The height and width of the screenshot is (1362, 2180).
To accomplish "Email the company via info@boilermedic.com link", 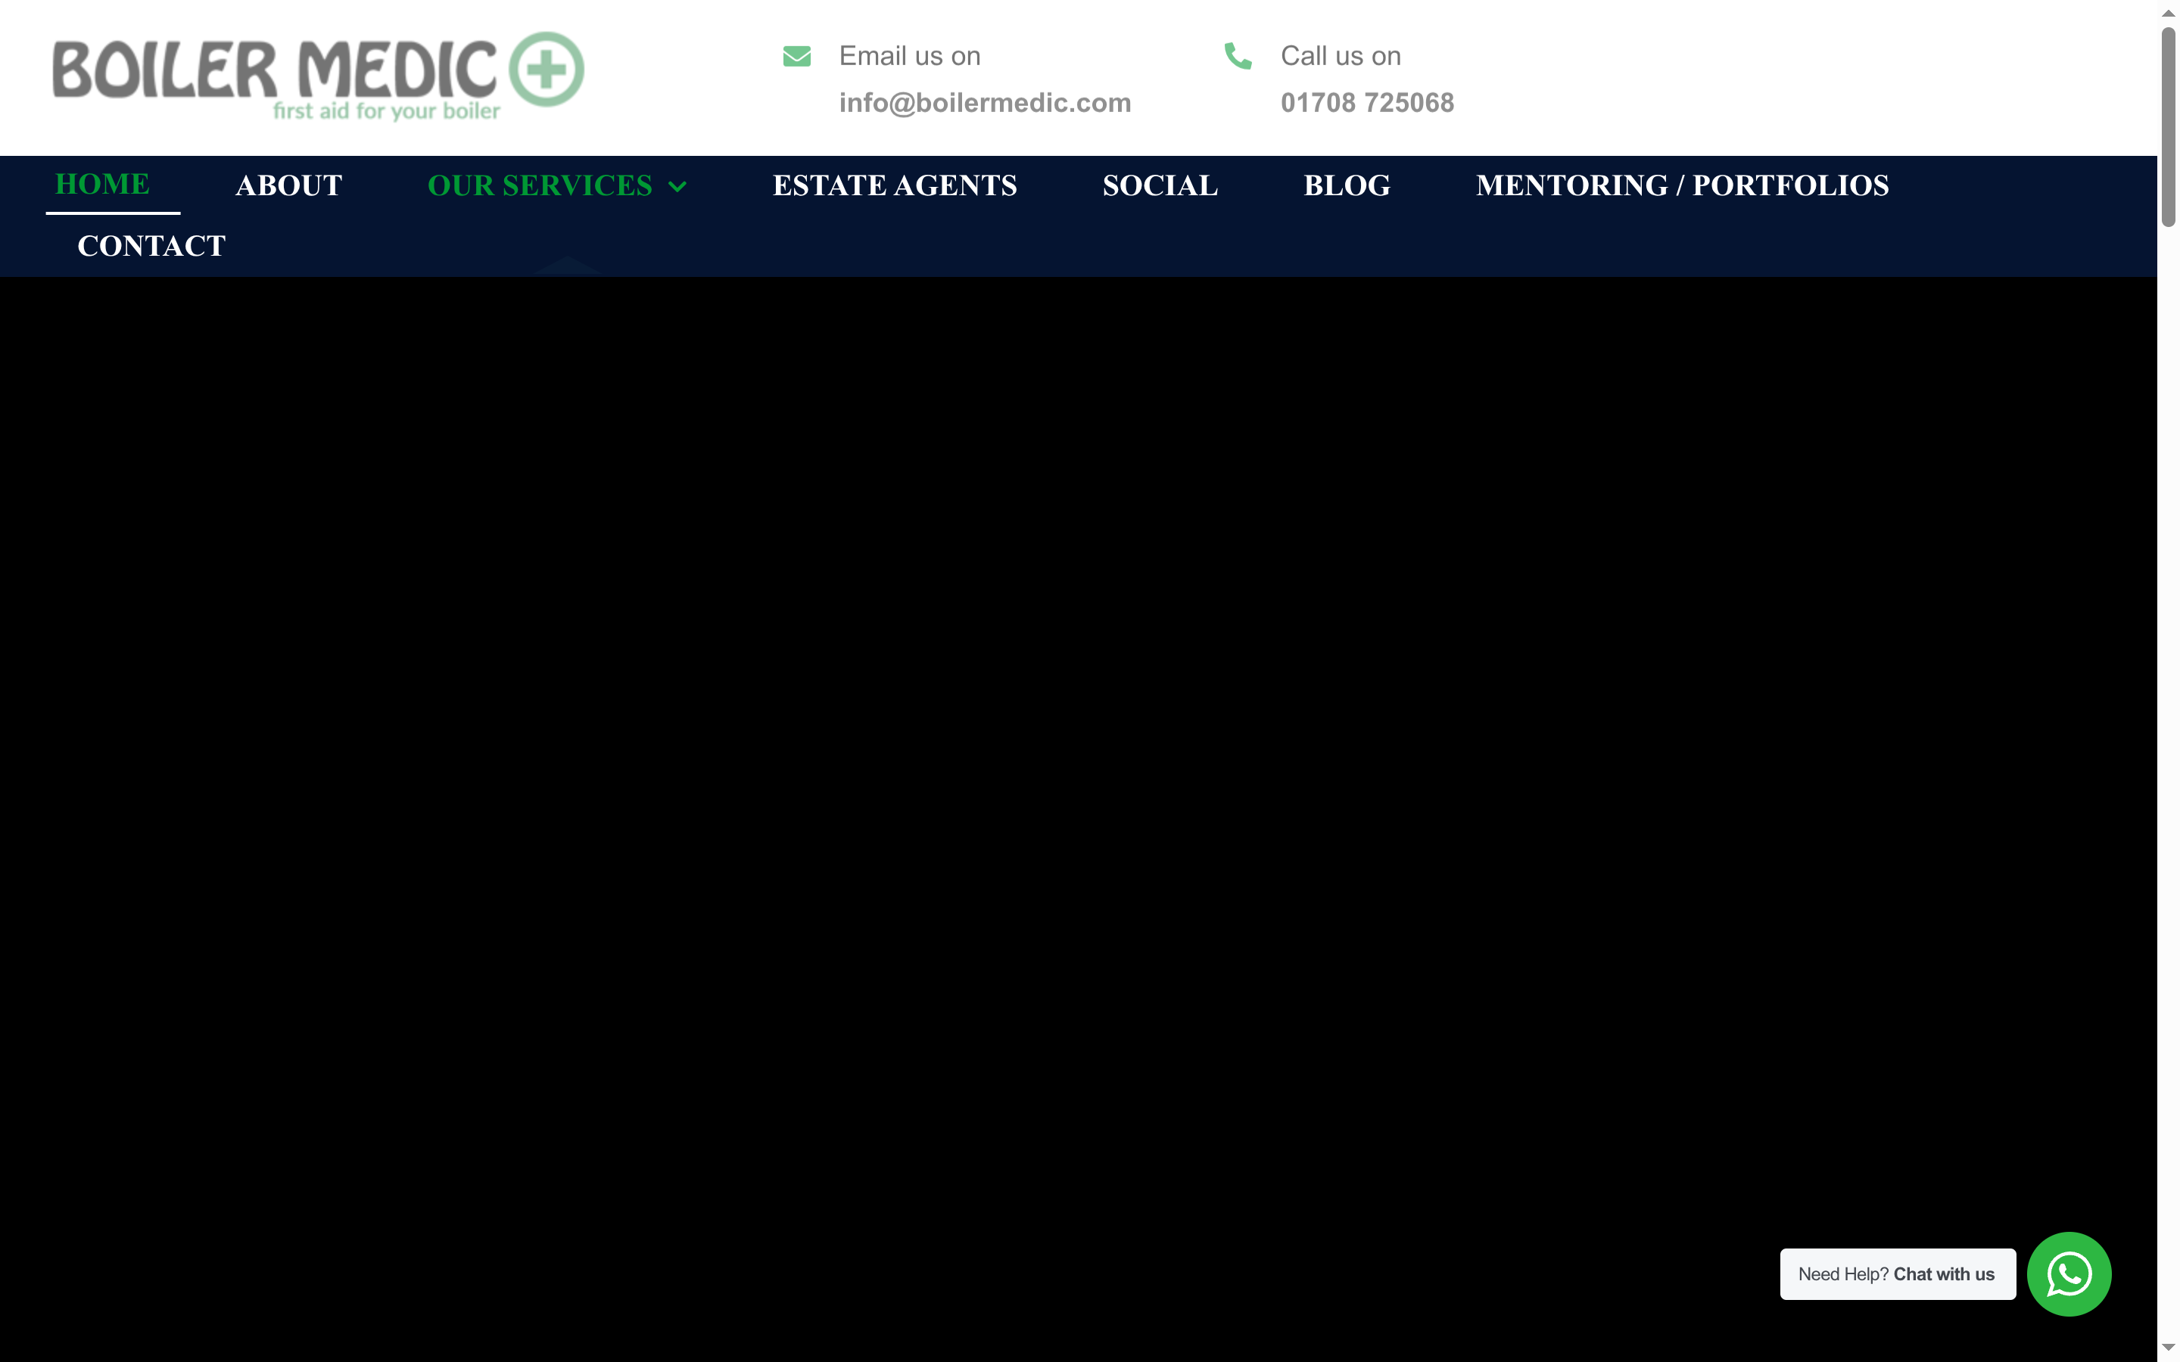I will pyautogui.click(x=984, y=102).
